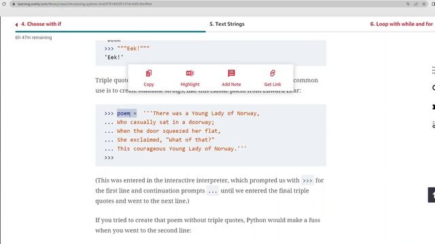The height and width of the screenshot is (244, 435).
Task: Click the site lock icon in address bar
Action: click(14, 4)
